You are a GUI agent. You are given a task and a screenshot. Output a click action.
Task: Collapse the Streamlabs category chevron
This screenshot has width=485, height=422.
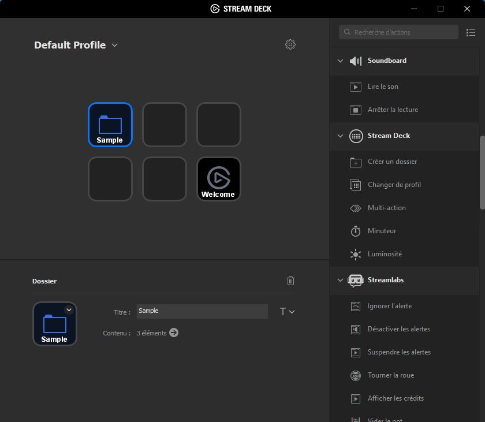click(x=340, y=280)
